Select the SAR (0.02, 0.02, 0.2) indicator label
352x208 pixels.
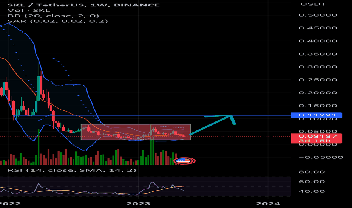(58, 21)
